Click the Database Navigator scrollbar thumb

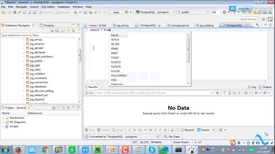coord(80,55)
